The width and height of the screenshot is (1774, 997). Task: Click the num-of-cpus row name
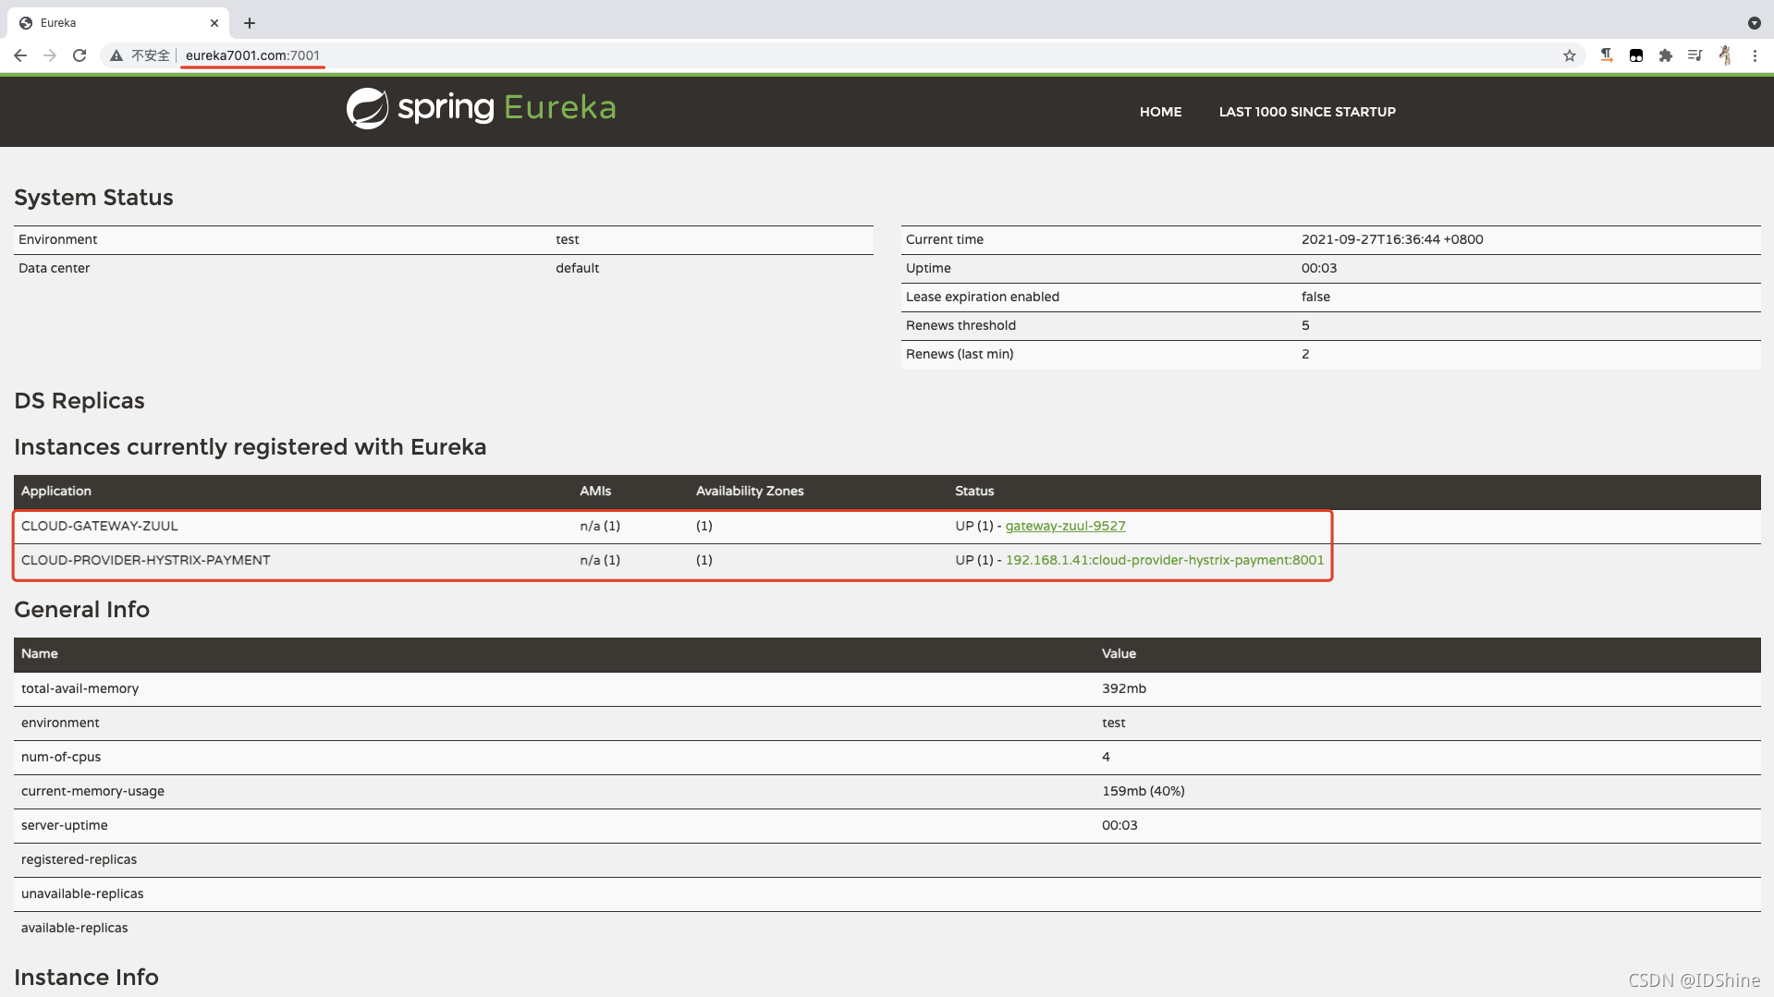point(61,757)
